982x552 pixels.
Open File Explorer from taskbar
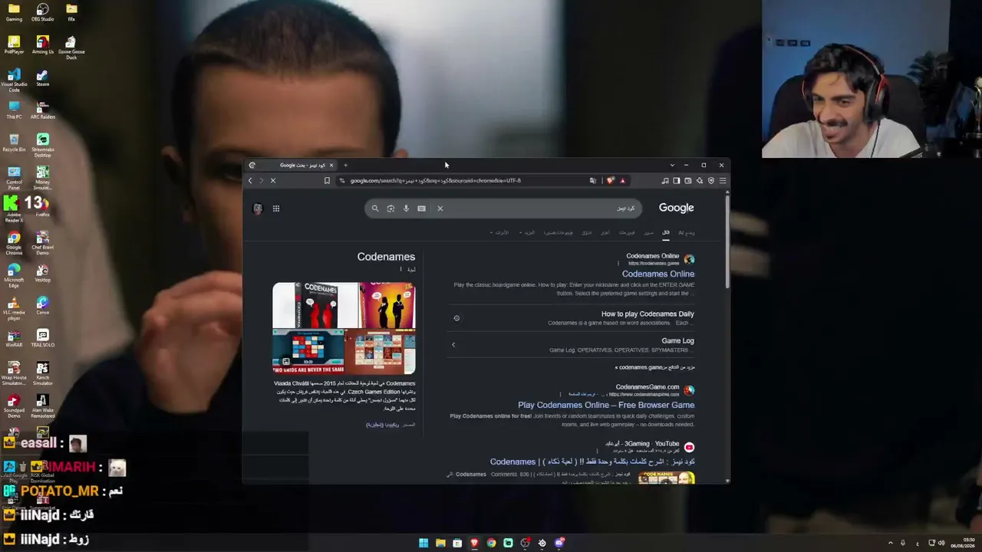tap(440, 543)
